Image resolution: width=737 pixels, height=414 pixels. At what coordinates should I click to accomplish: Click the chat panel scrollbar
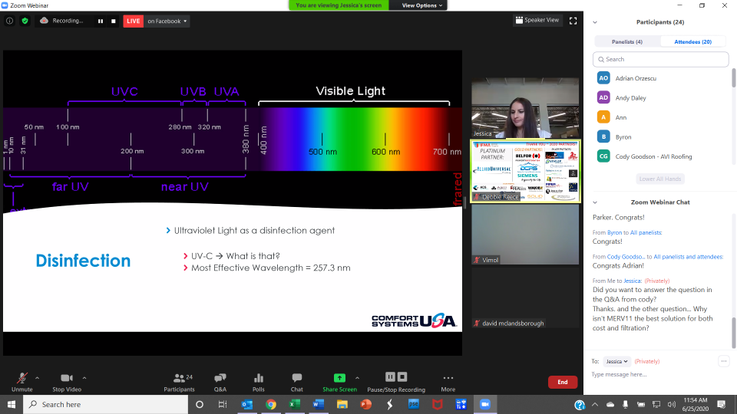tap(733, 333)
